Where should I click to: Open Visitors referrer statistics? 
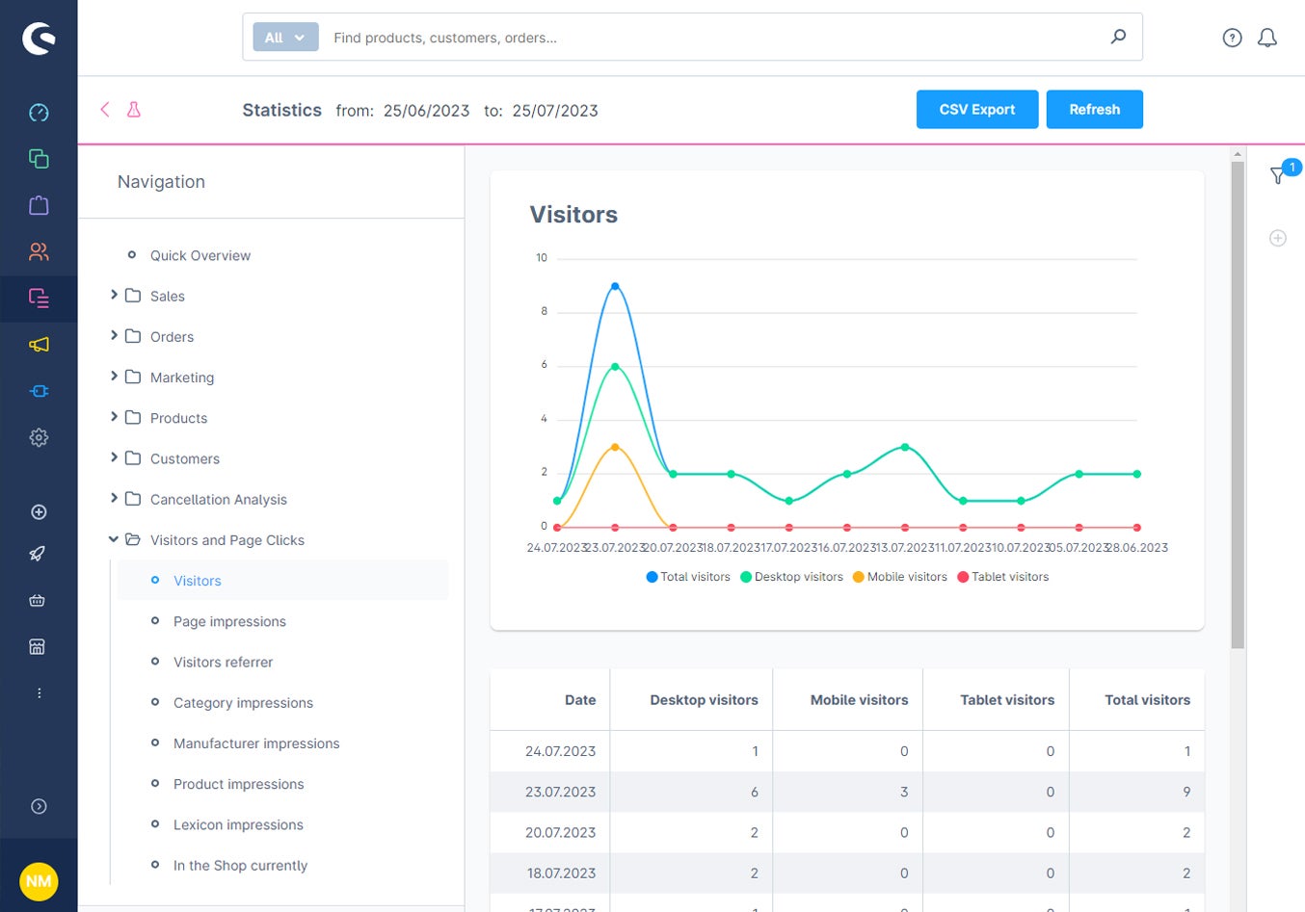click(x=223, y=662)
